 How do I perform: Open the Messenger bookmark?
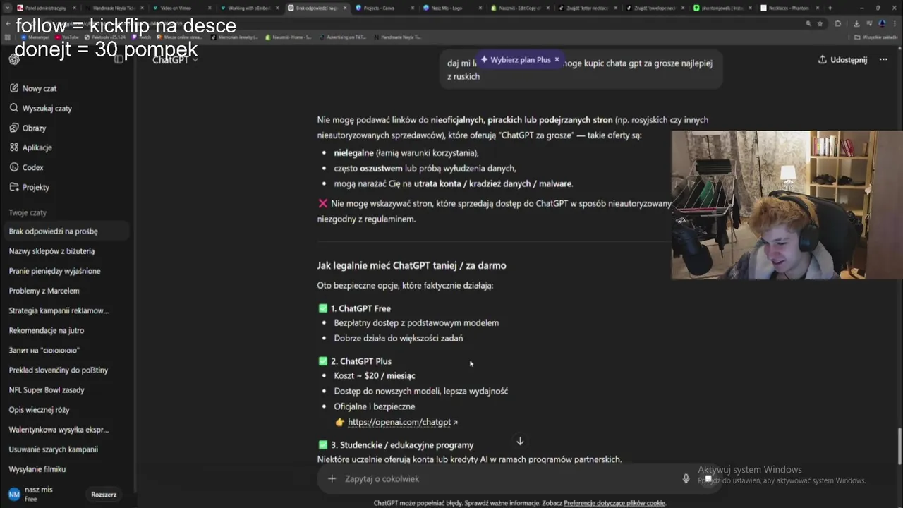(35, 37)
